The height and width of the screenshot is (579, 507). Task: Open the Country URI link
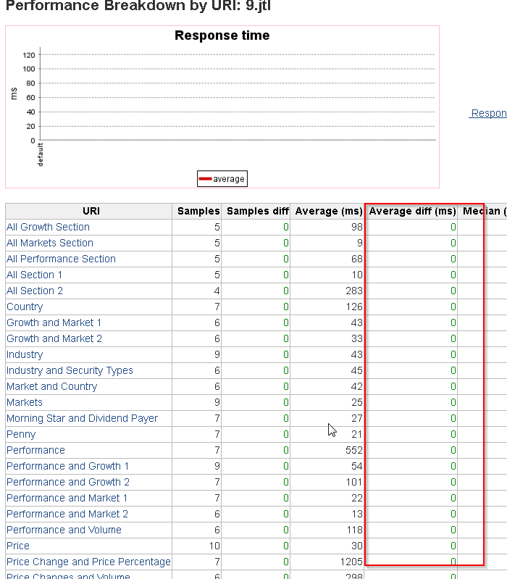point(25,307)
